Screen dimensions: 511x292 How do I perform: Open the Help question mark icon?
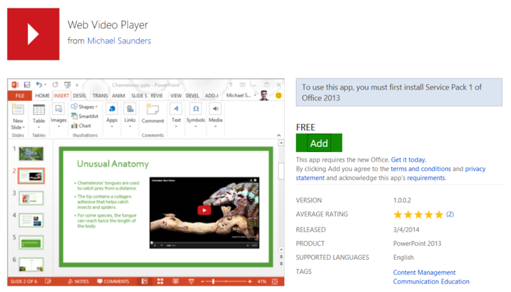[230, 85]
